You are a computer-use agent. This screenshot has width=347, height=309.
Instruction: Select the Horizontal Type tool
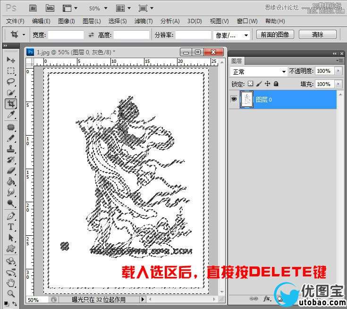tap(10, 227)
